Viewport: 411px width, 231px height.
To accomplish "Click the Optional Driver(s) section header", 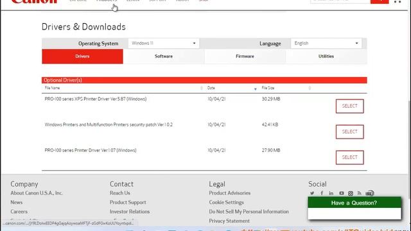I will pos(204,80).
